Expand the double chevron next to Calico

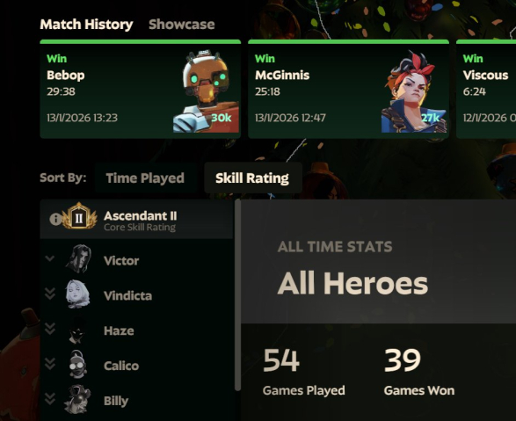(50, 364)
